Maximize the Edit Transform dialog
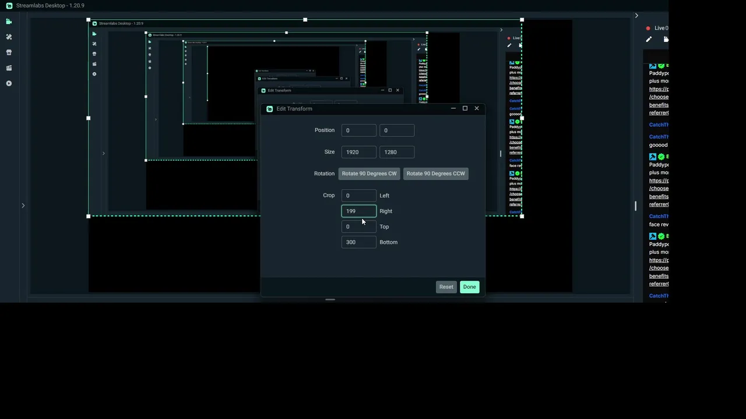This screenshot has height=419, width=746. tap(465, 108)
